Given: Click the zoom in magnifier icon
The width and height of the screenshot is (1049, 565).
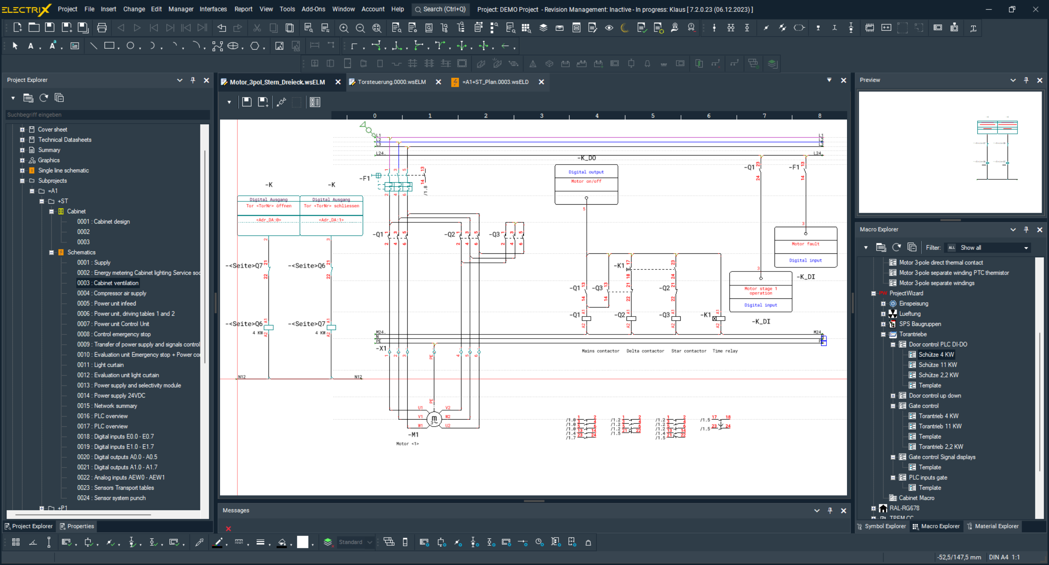Looking at the screenshot, I should (344, 28).
